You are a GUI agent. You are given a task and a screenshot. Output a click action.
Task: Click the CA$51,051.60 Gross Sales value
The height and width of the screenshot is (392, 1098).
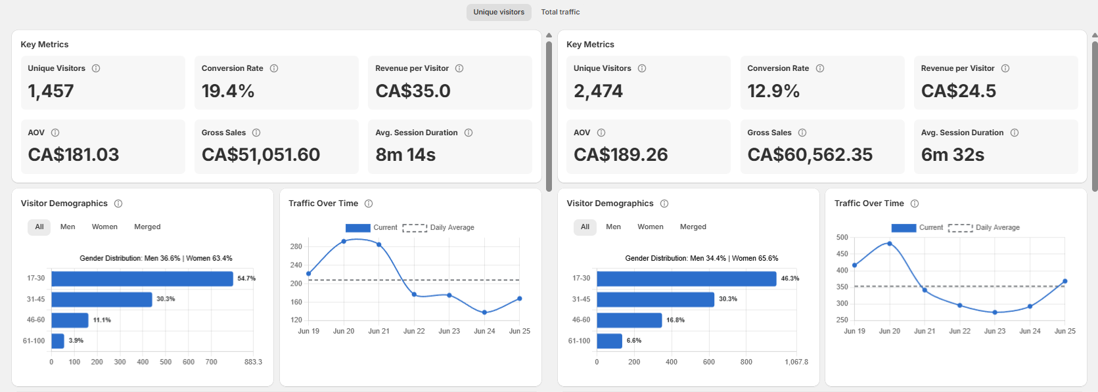261,155
